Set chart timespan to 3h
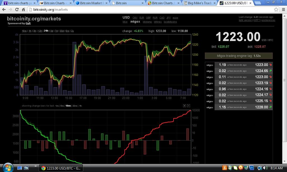 pyautogui.click(x=34, y=31)
